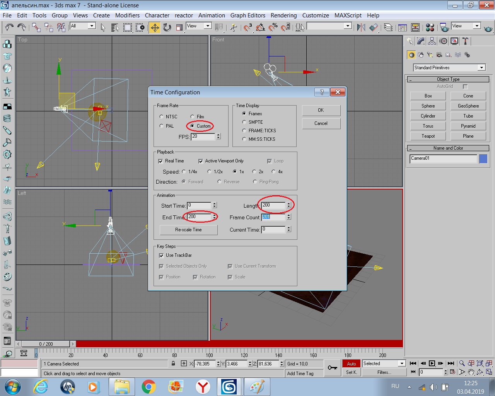Click the Re-scale Time button
The width and height of the screenshot is (495, 396).
[188, 230]
